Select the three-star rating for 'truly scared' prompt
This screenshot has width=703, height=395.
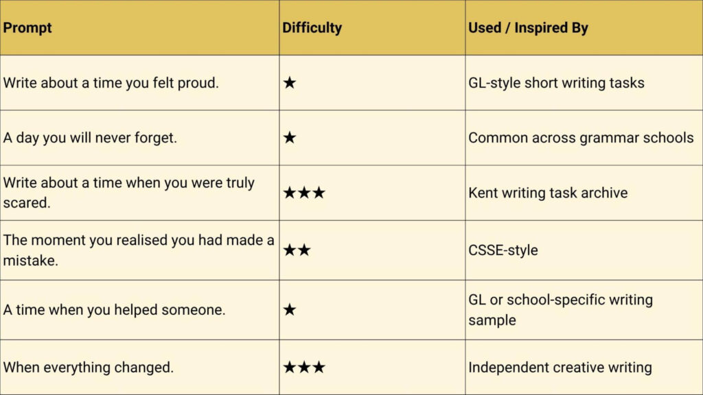(303, 193)
